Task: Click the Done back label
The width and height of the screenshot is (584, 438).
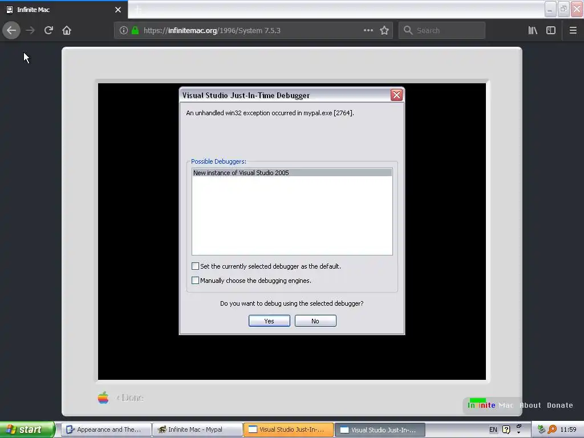Action: pyautogui.click(x=131, y=398)
